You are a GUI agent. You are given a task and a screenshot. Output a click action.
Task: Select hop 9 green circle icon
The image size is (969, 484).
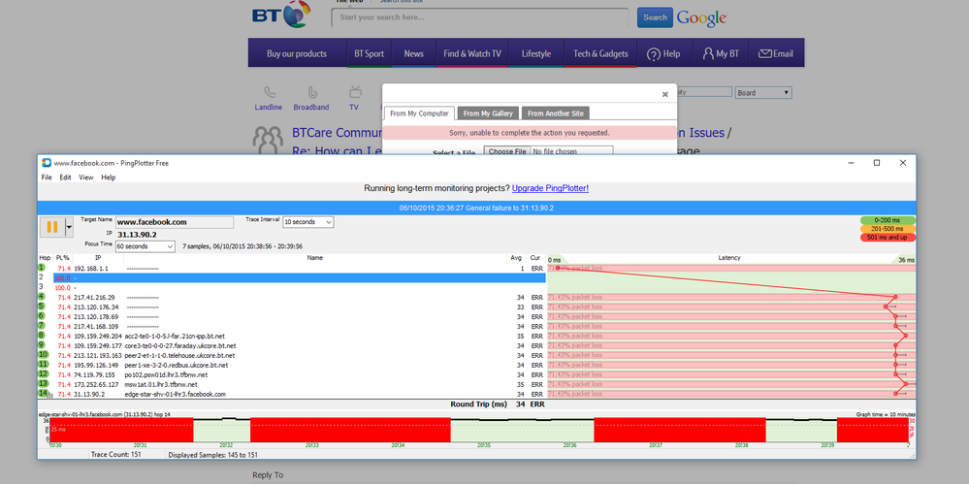[42, 345]
